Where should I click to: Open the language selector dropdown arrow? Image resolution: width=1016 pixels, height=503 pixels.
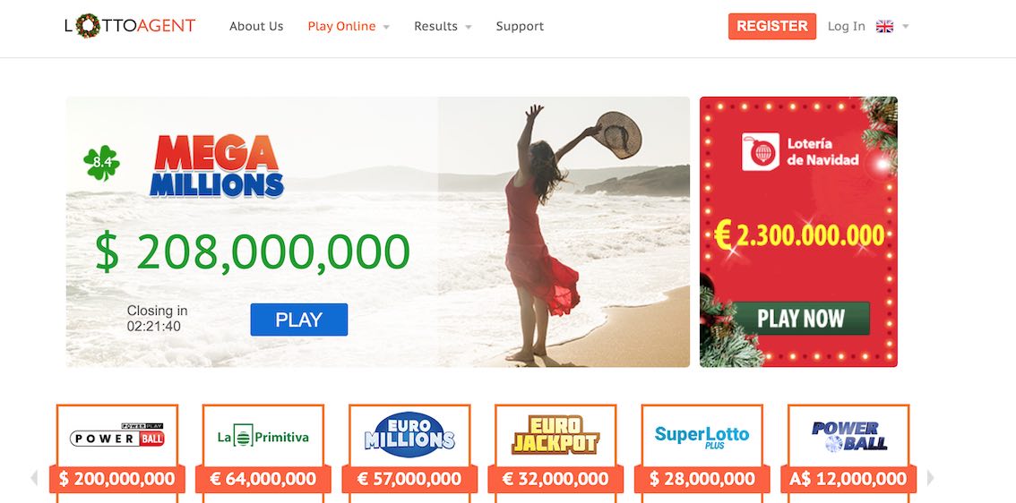click(906, 27)
